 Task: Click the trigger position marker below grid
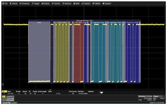tap(50, 90)
